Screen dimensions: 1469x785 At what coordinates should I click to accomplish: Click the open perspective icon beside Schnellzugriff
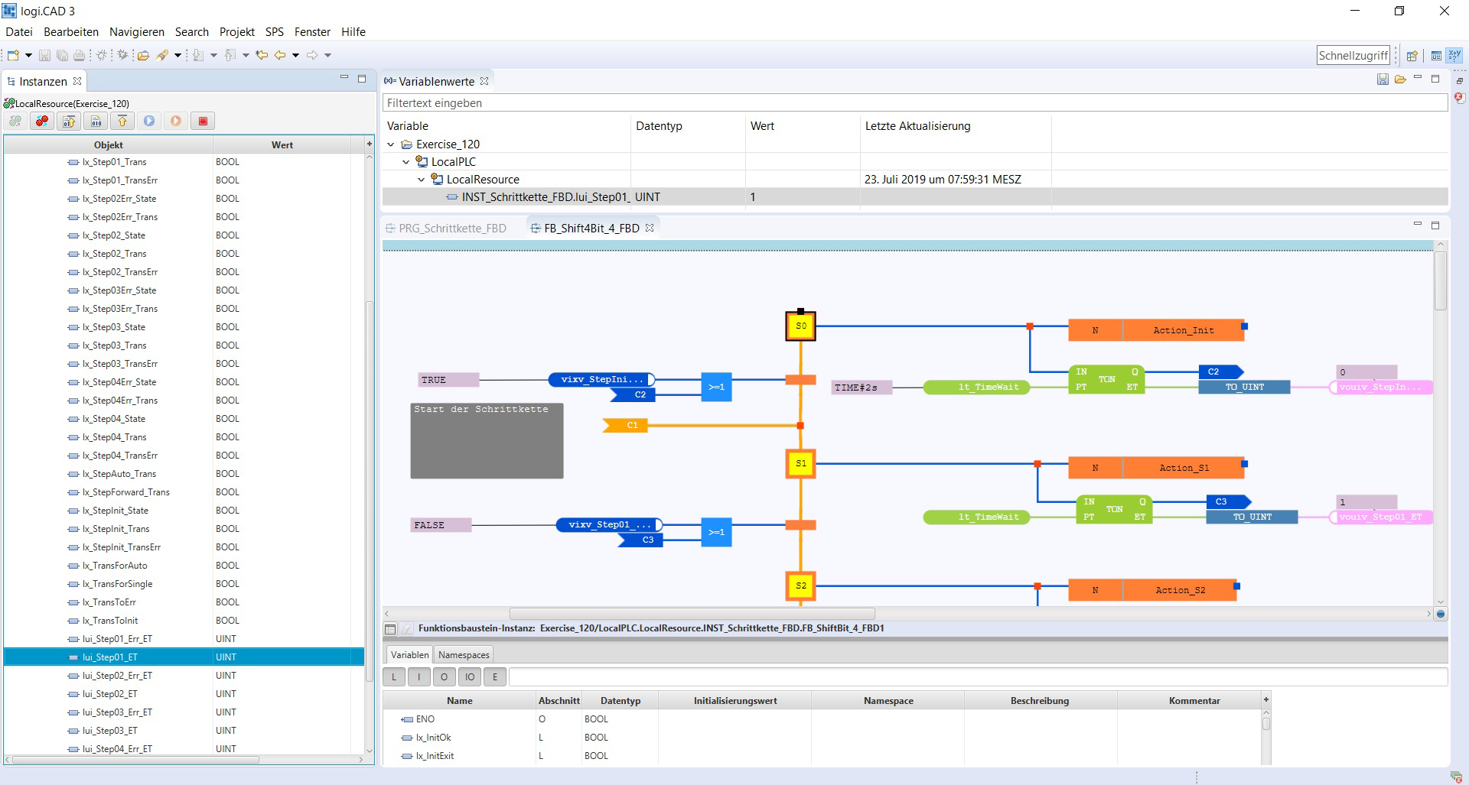[1412, 56]
